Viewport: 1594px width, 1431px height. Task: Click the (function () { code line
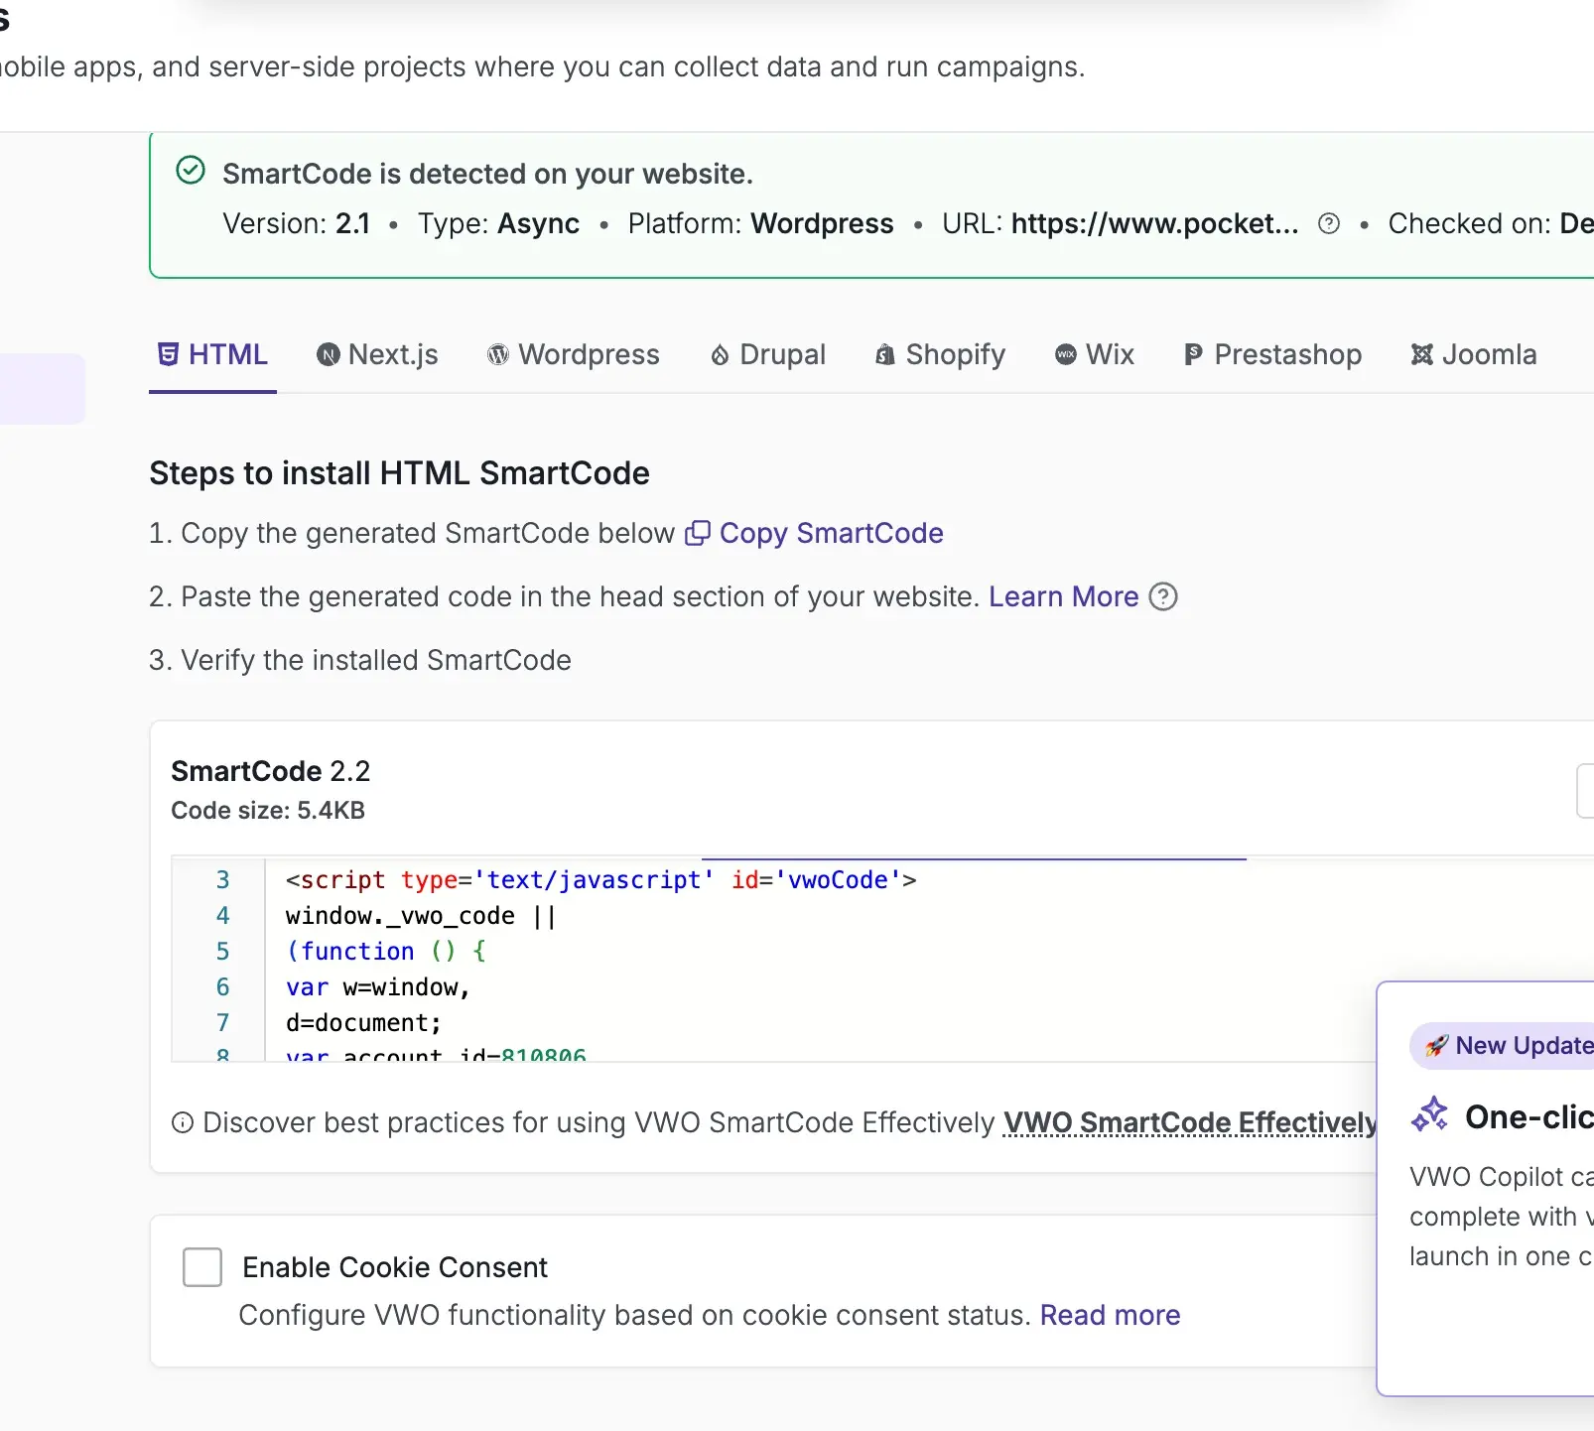[386, 952]
